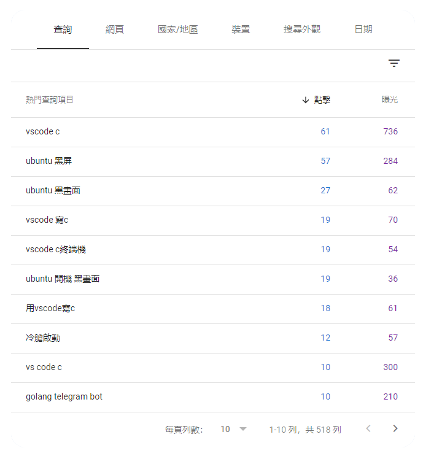Open the 日期 tab
Viewport: 426px width, 456px height.
pyautogui.click(x=363, y=29)
